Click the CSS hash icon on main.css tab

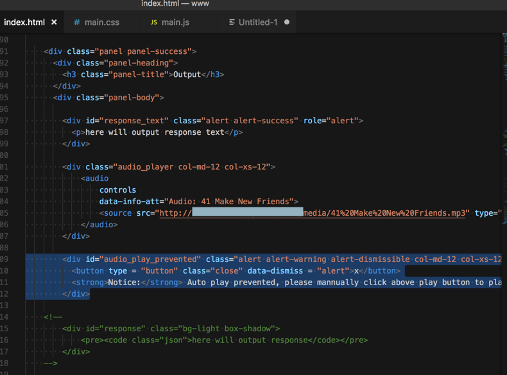[x=77, y=22]
